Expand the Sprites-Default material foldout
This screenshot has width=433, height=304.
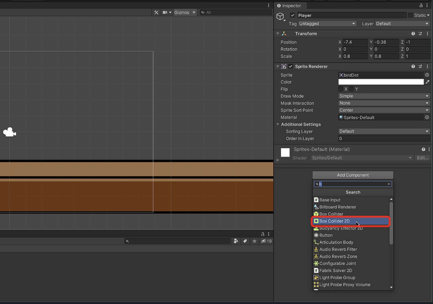(x=278, y=160)
